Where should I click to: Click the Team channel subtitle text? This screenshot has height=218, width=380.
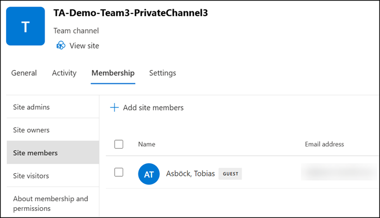click(76, 31)
